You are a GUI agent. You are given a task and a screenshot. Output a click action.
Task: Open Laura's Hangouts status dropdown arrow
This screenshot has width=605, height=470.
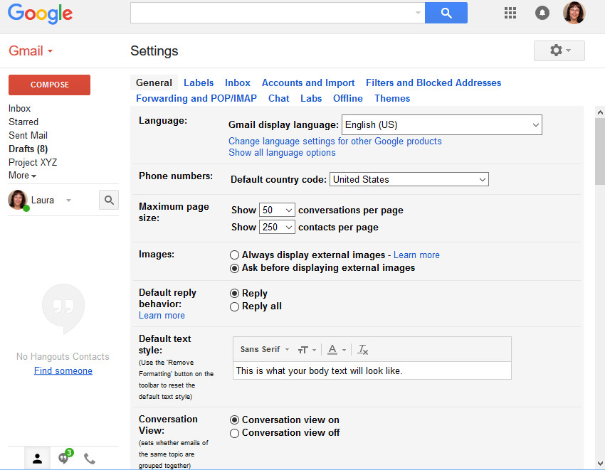(x=68, y=200)
